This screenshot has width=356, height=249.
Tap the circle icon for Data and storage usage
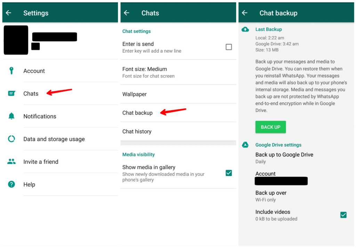(11, 139)
